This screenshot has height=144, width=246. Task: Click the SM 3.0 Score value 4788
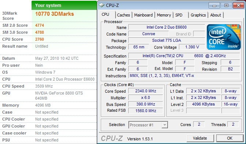click(x=40, y=32)
